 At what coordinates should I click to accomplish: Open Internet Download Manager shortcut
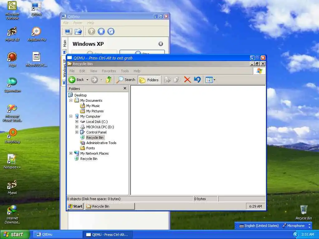click(12, 215)
